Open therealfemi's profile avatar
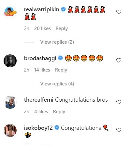Viewport: 130px width, 145px height. (x=10, y=102)
